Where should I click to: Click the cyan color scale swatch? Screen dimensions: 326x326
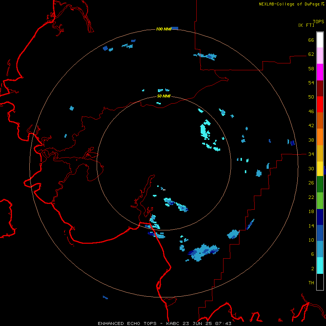320,266
